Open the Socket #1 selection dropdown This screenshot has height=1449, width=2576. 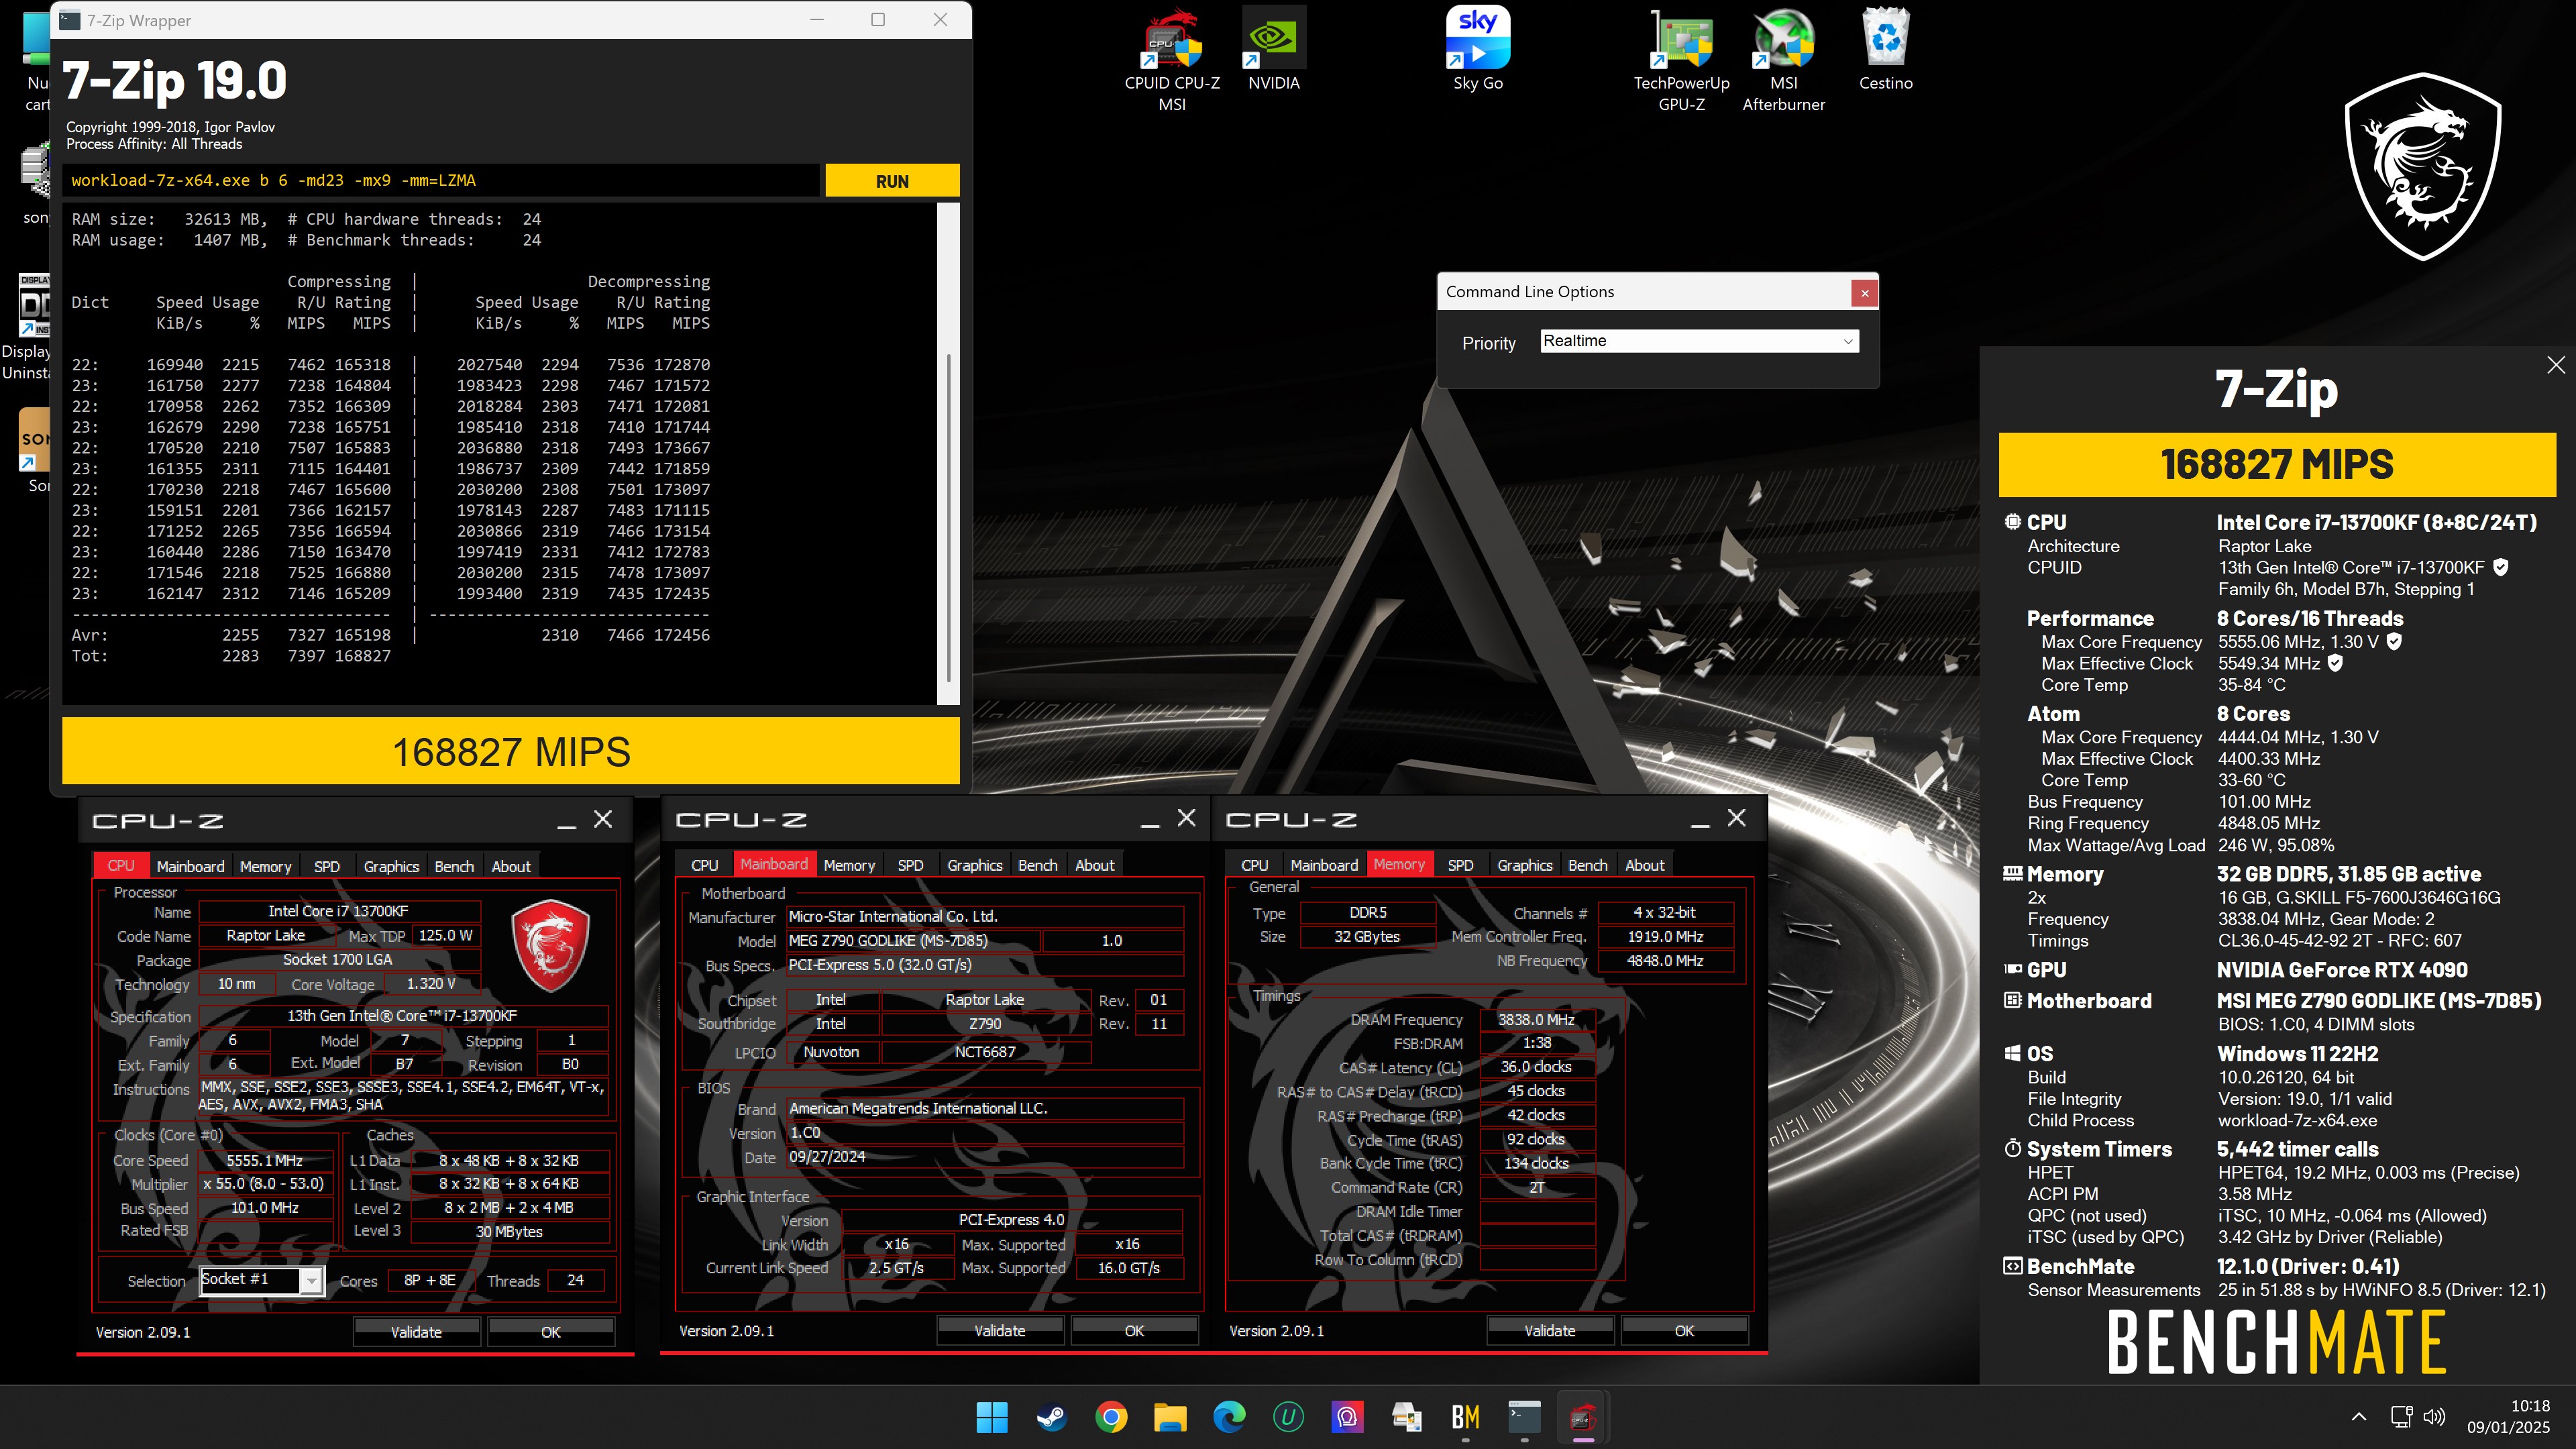(x=262, y=1280)
